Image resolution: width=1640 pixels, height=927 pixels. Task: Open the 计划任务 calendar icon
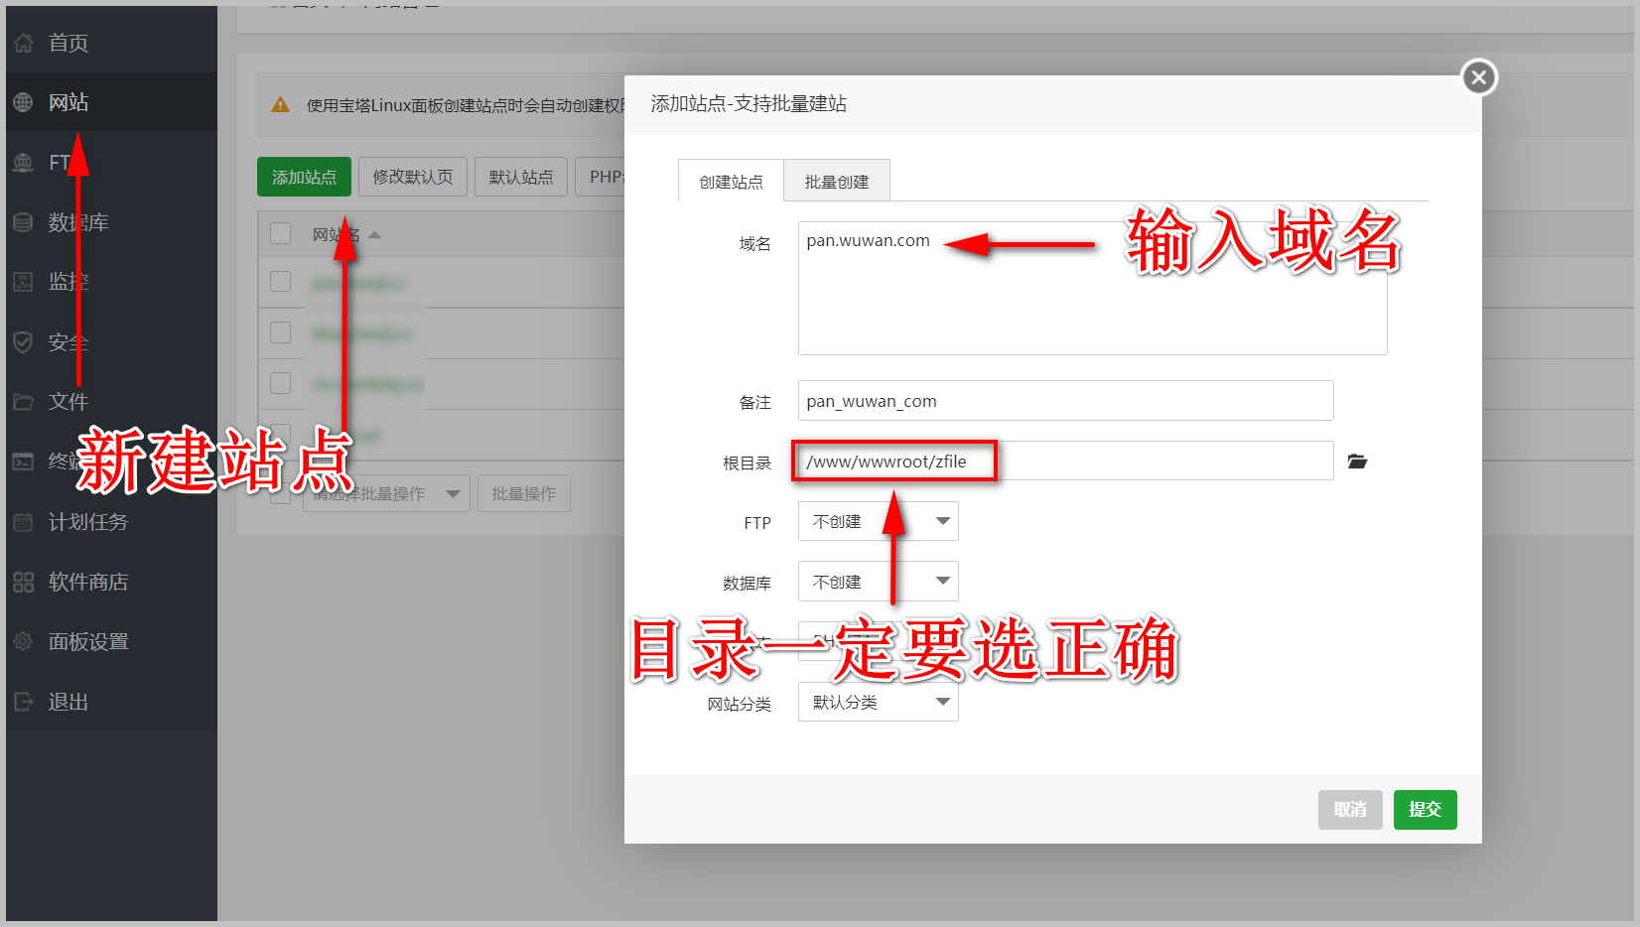(x=23, y=522)
